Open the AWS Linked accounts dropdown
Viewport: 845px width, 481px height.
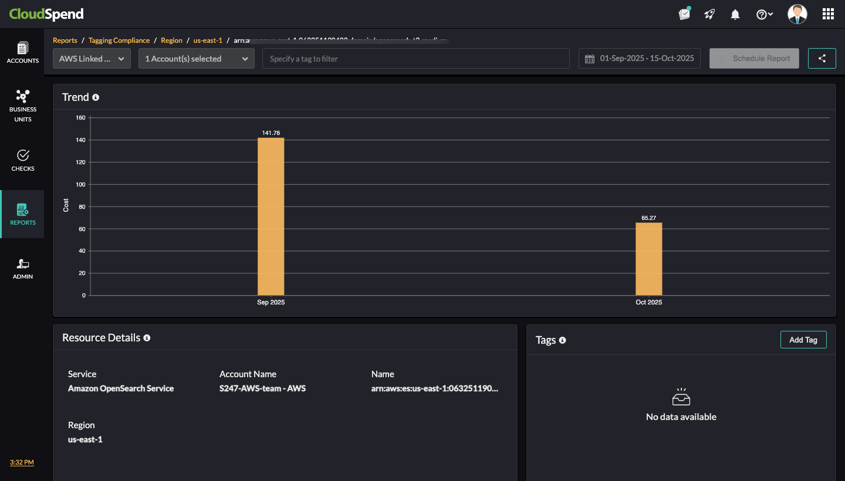click(91, 58)
